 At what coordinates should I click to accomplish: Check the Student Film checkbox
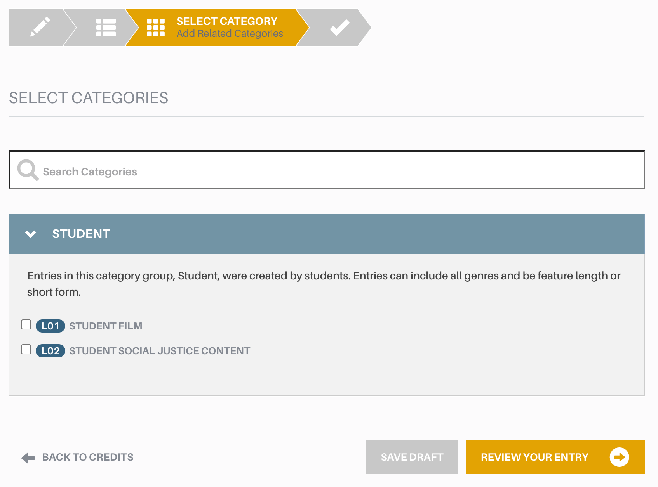pyautogui.click(x=26, y=324)
